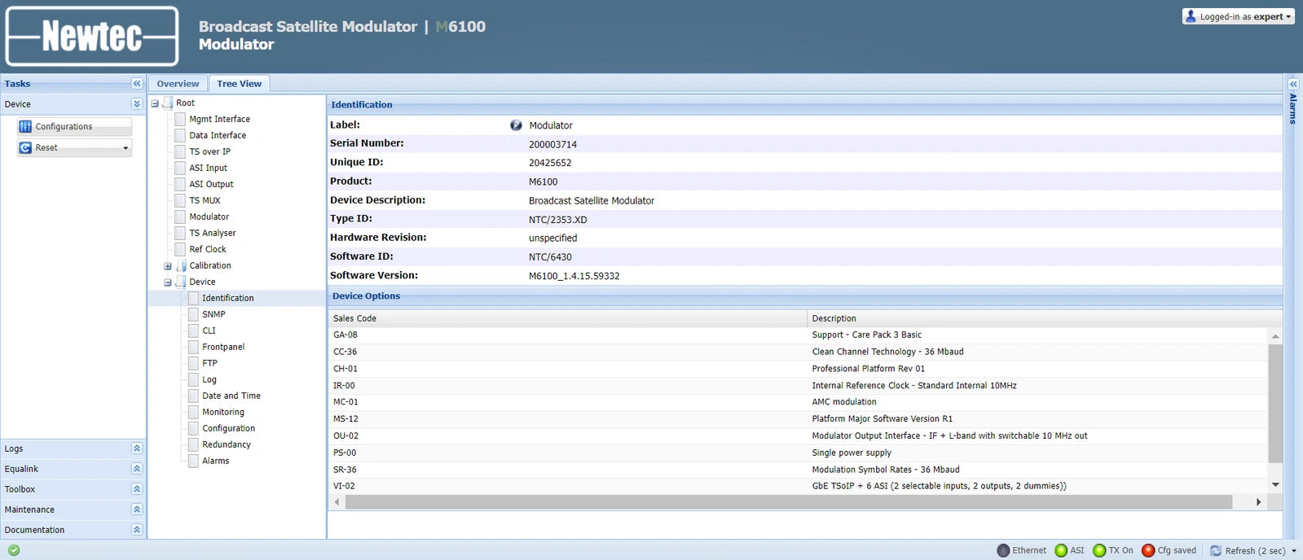The image size is (1303, 560).
Task: Expand the Logs section
Action: (137, 448)
